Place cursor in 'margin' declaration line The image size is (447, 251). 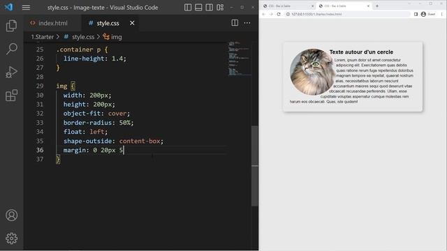tap(94, 150)
